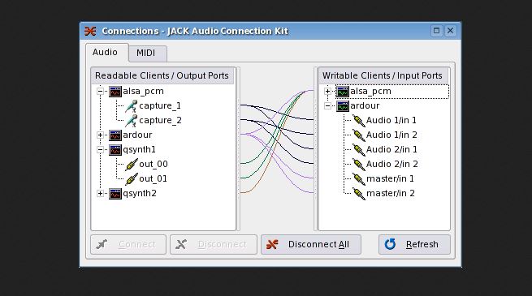Click the microphone icon beside capture_2
532x296 pixels.
point(131,121)
